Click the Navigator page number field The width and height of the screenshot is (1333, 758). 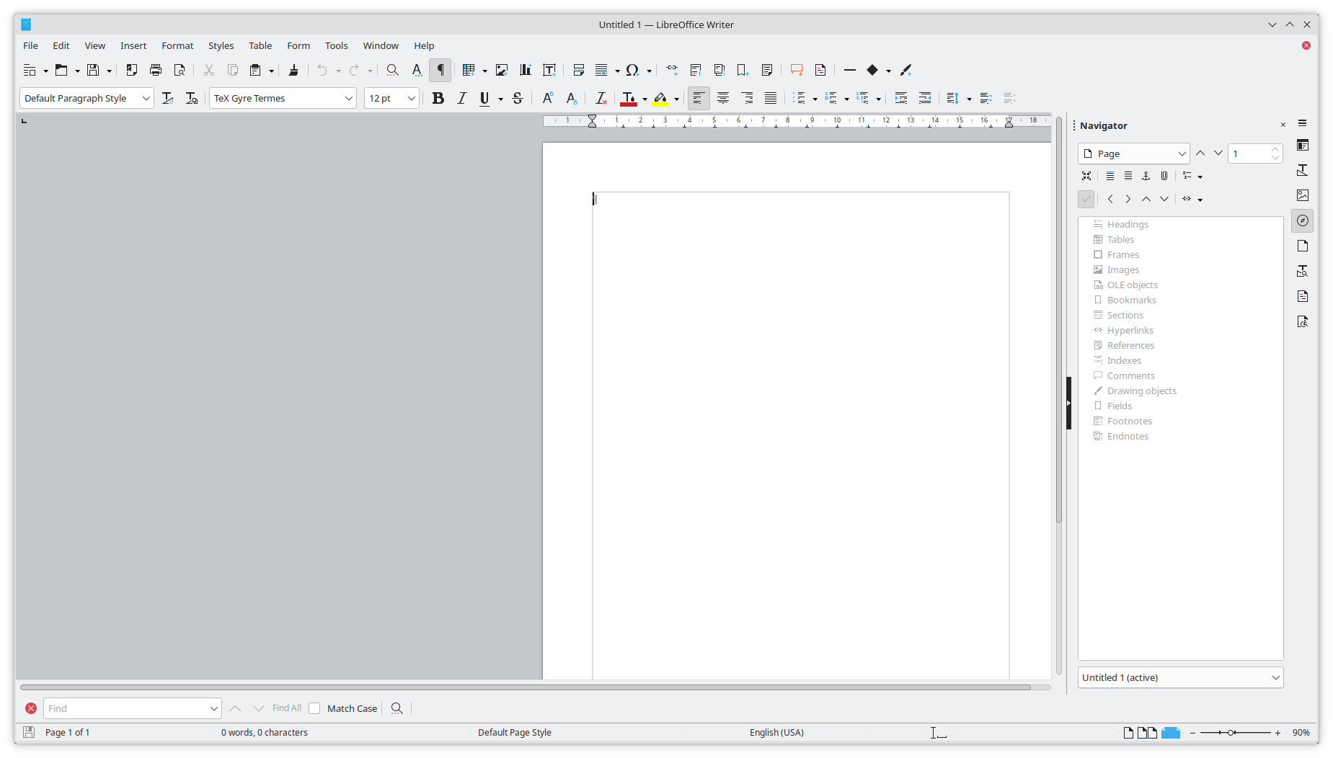tap(1249, 153)
